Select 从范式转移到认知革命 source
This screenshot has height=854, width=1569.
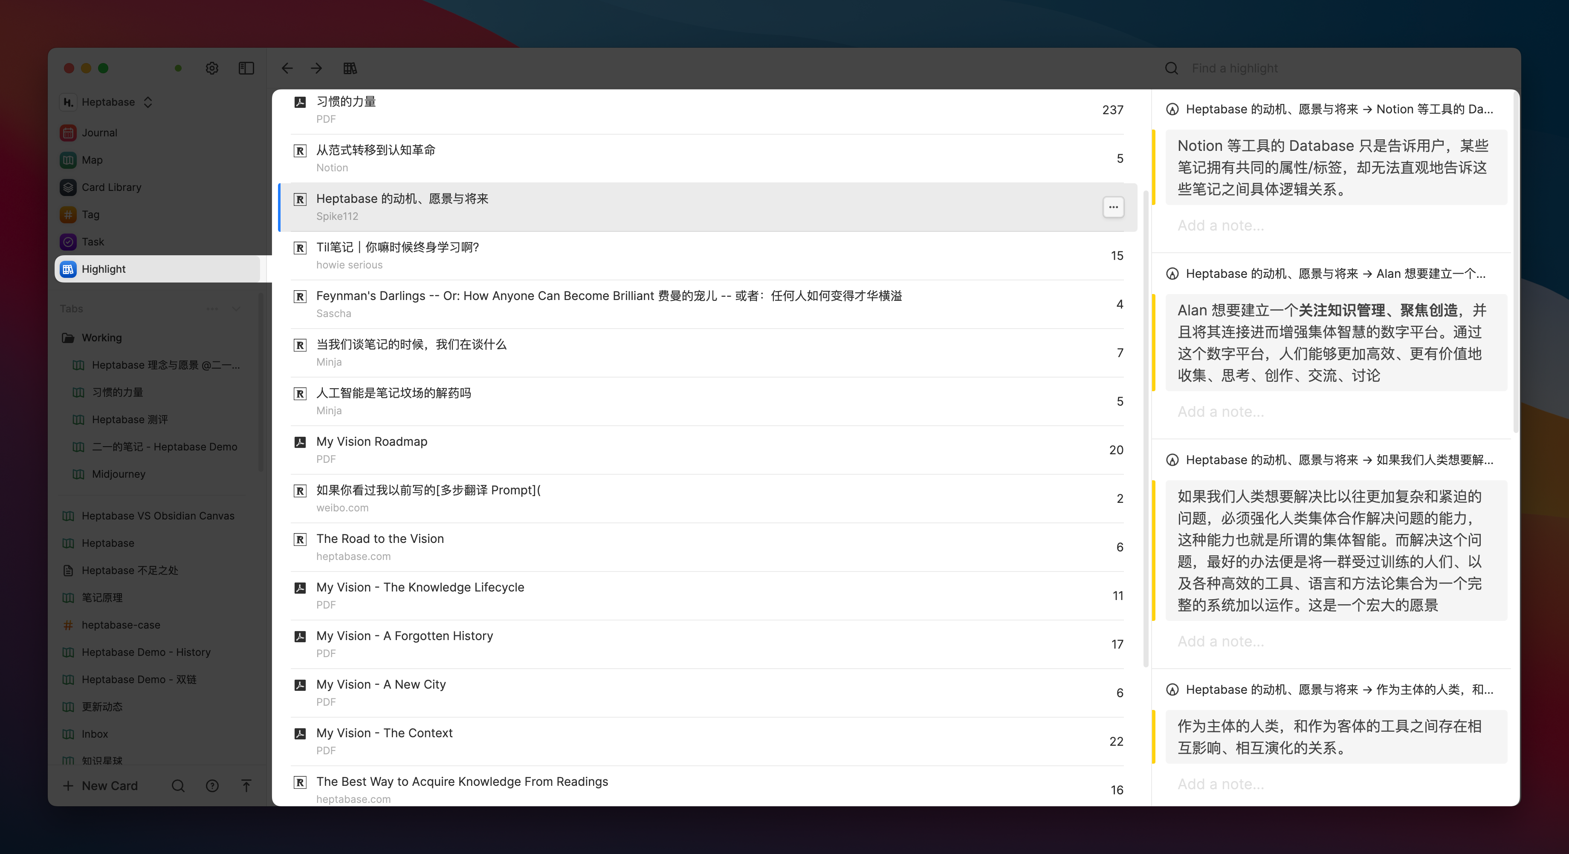point(708,158)
